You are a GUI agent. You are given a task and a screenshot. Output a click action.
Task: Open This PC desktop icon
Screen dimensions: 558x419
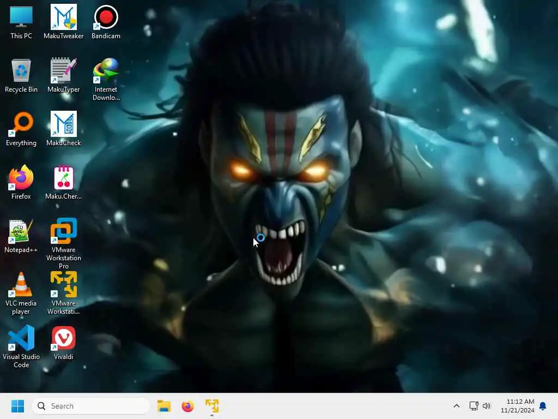pos(21,22)
